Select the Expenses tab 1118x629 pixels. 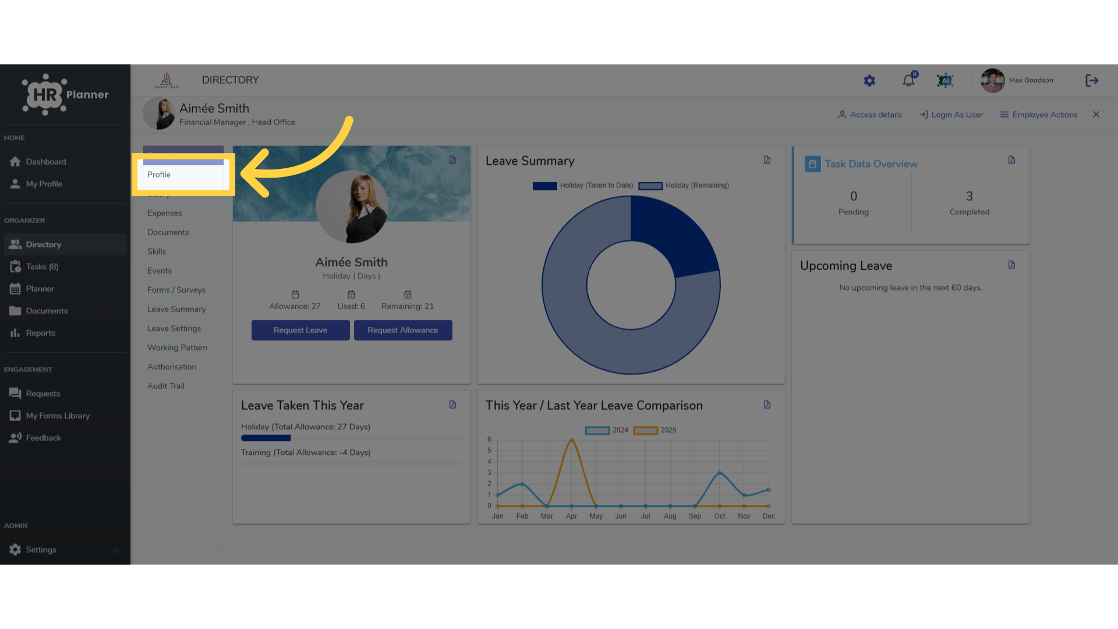pyautogui.click(x=183, y=213)
